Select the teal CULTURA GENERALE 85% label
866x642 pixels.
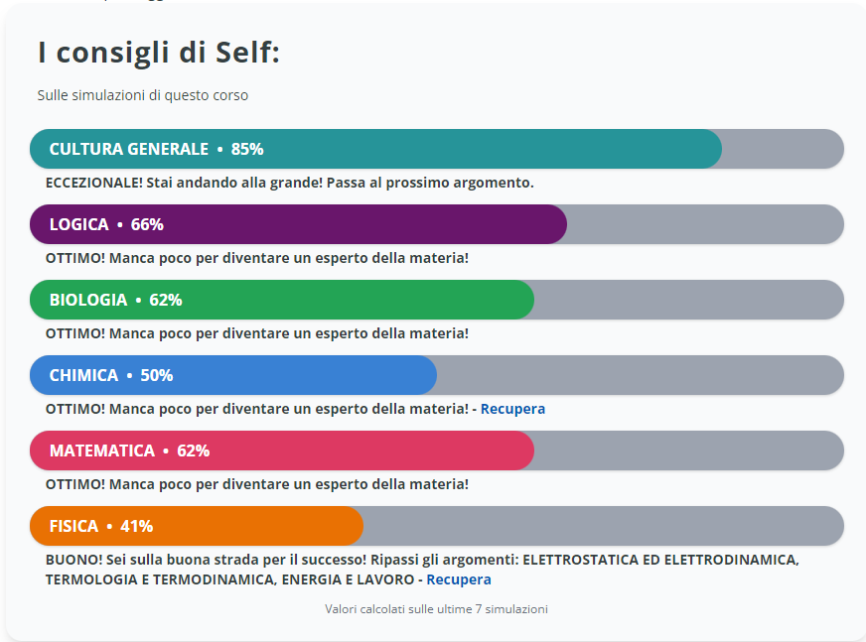coord(156,149)
